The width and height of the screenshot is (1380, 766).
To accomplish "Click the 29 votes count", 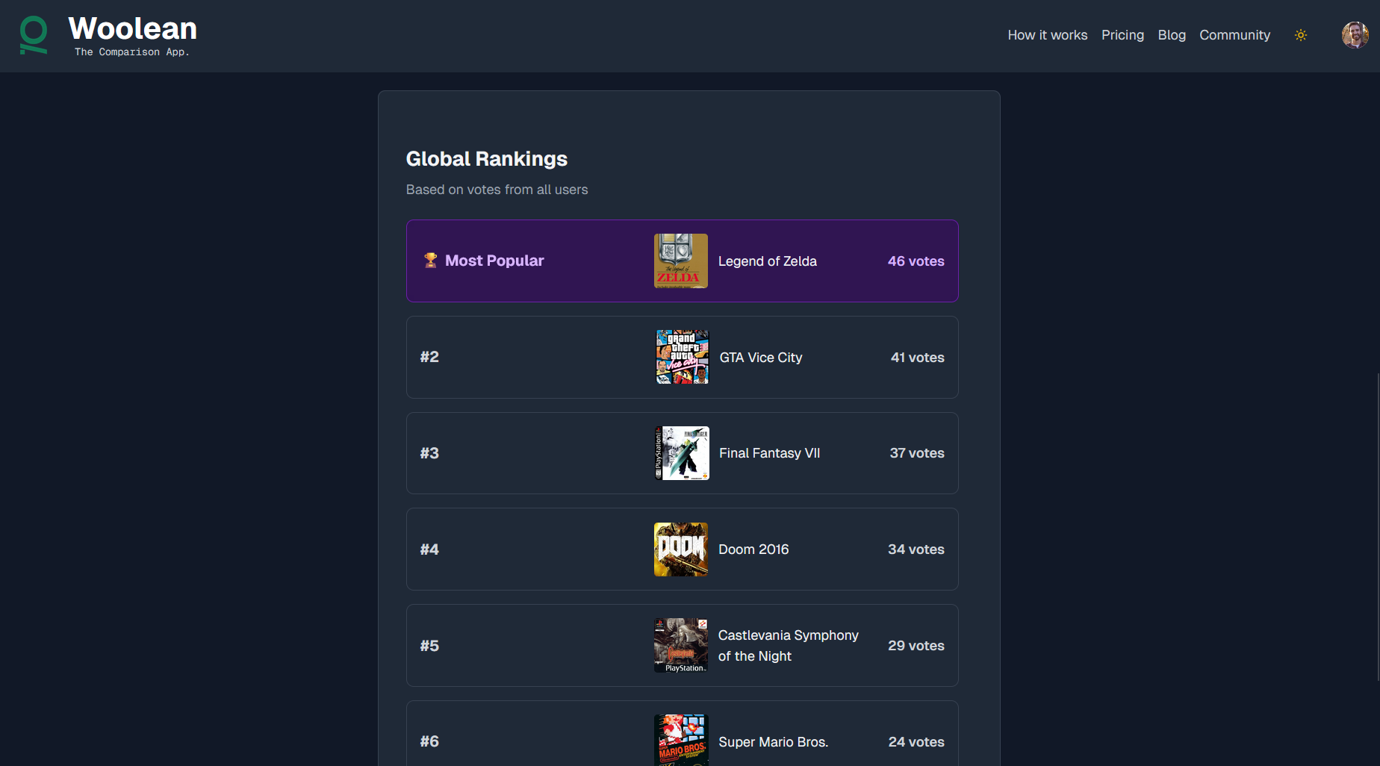I will pos(916,646).
